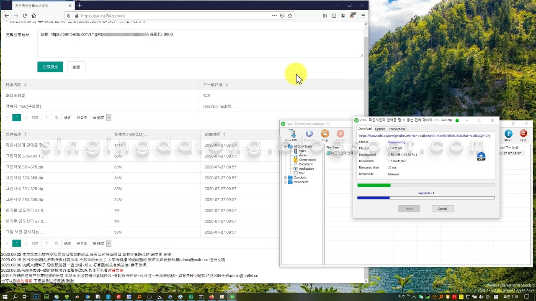Screen dimensions: 536x301
Task: Select Document category in tree
Action: click(306, 164)
